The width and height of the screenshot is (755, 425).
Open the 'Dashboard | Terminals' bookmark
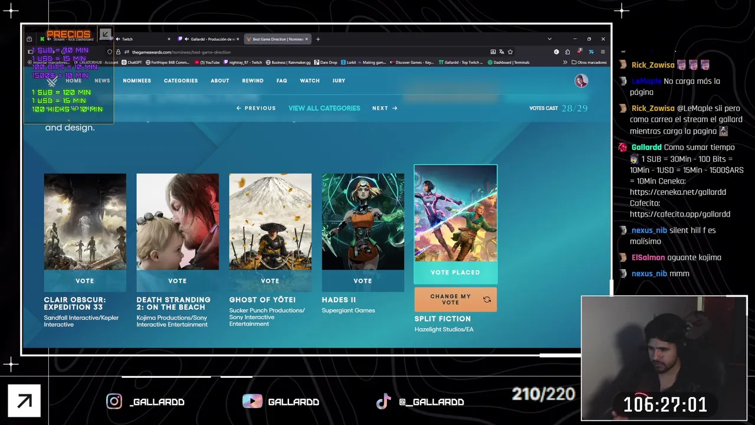508,62
